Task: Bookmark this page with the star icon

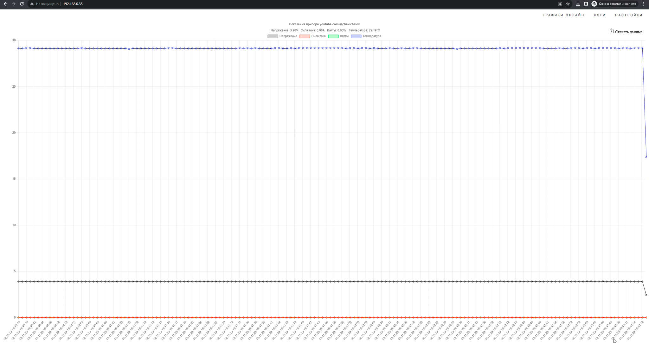Action: pyautogui.click(x=568, y=4)
